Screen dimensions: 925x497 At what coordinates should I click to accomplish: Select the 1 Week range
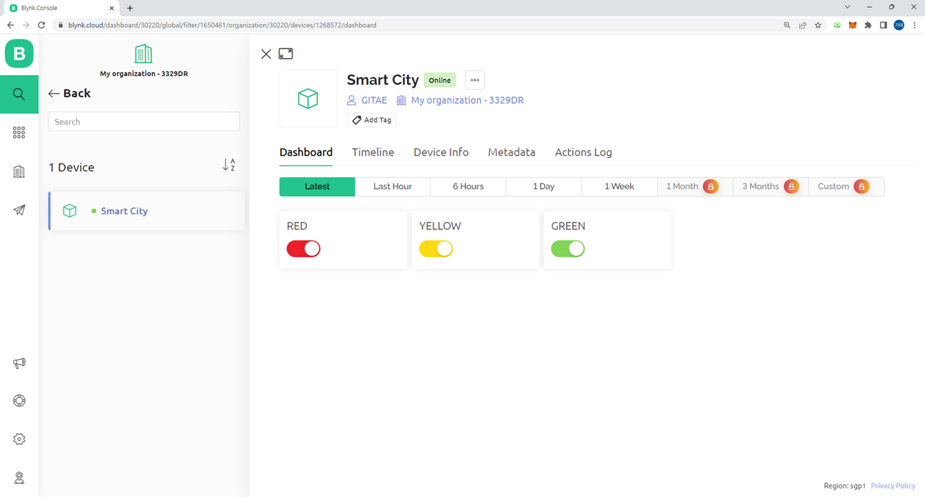619,186
